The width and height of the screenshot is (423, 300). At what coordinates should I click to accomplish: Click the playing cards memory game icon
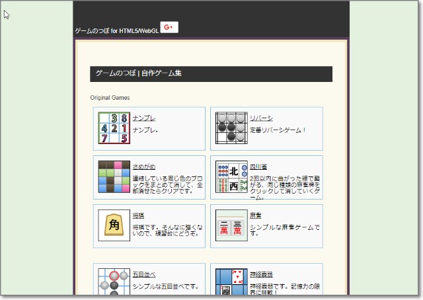point(231,281)
